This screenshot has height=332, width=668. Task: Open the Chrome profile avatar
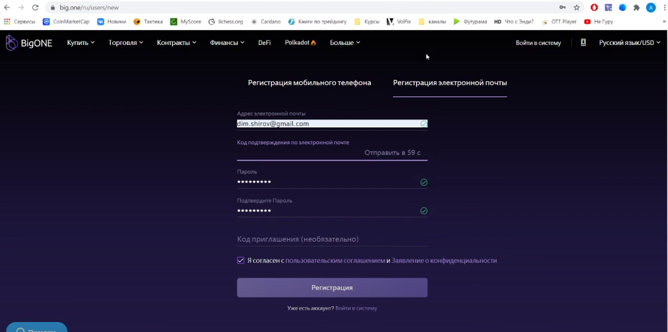pyautogui.click(x=650, y=8)
